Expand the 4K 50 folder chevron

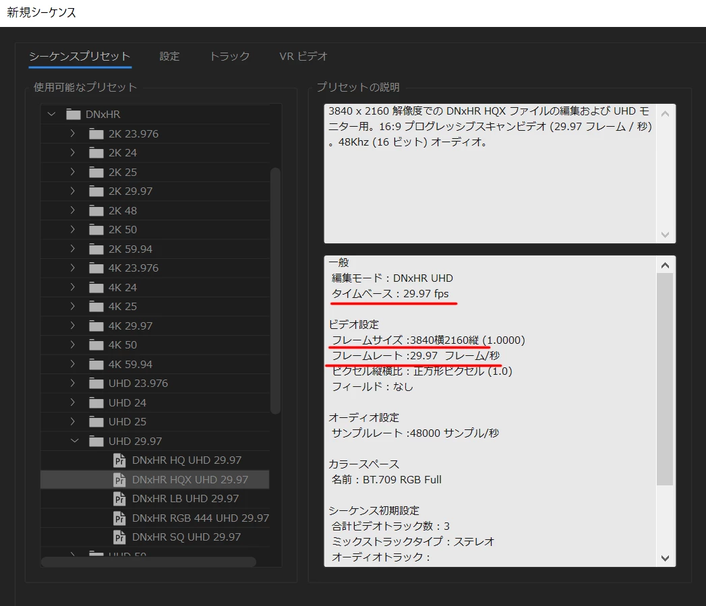(x=73, y=345)
